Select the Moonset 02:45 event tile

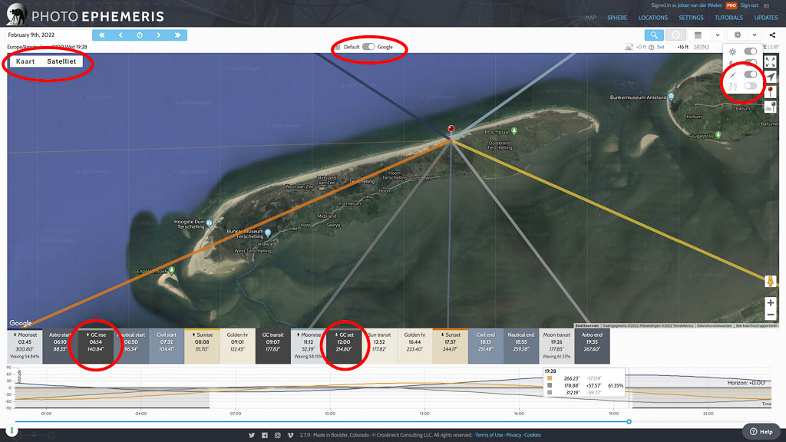pyautogui.click(x=25, y=346)
